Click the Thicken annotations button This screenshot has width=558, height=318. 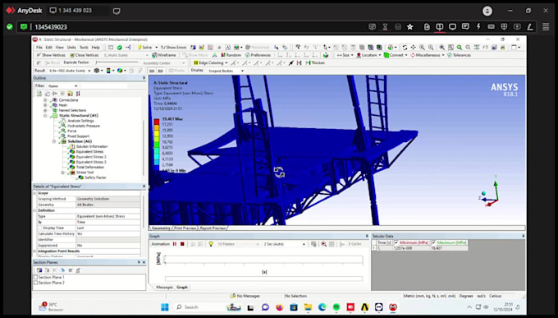(x=314, y=62)
